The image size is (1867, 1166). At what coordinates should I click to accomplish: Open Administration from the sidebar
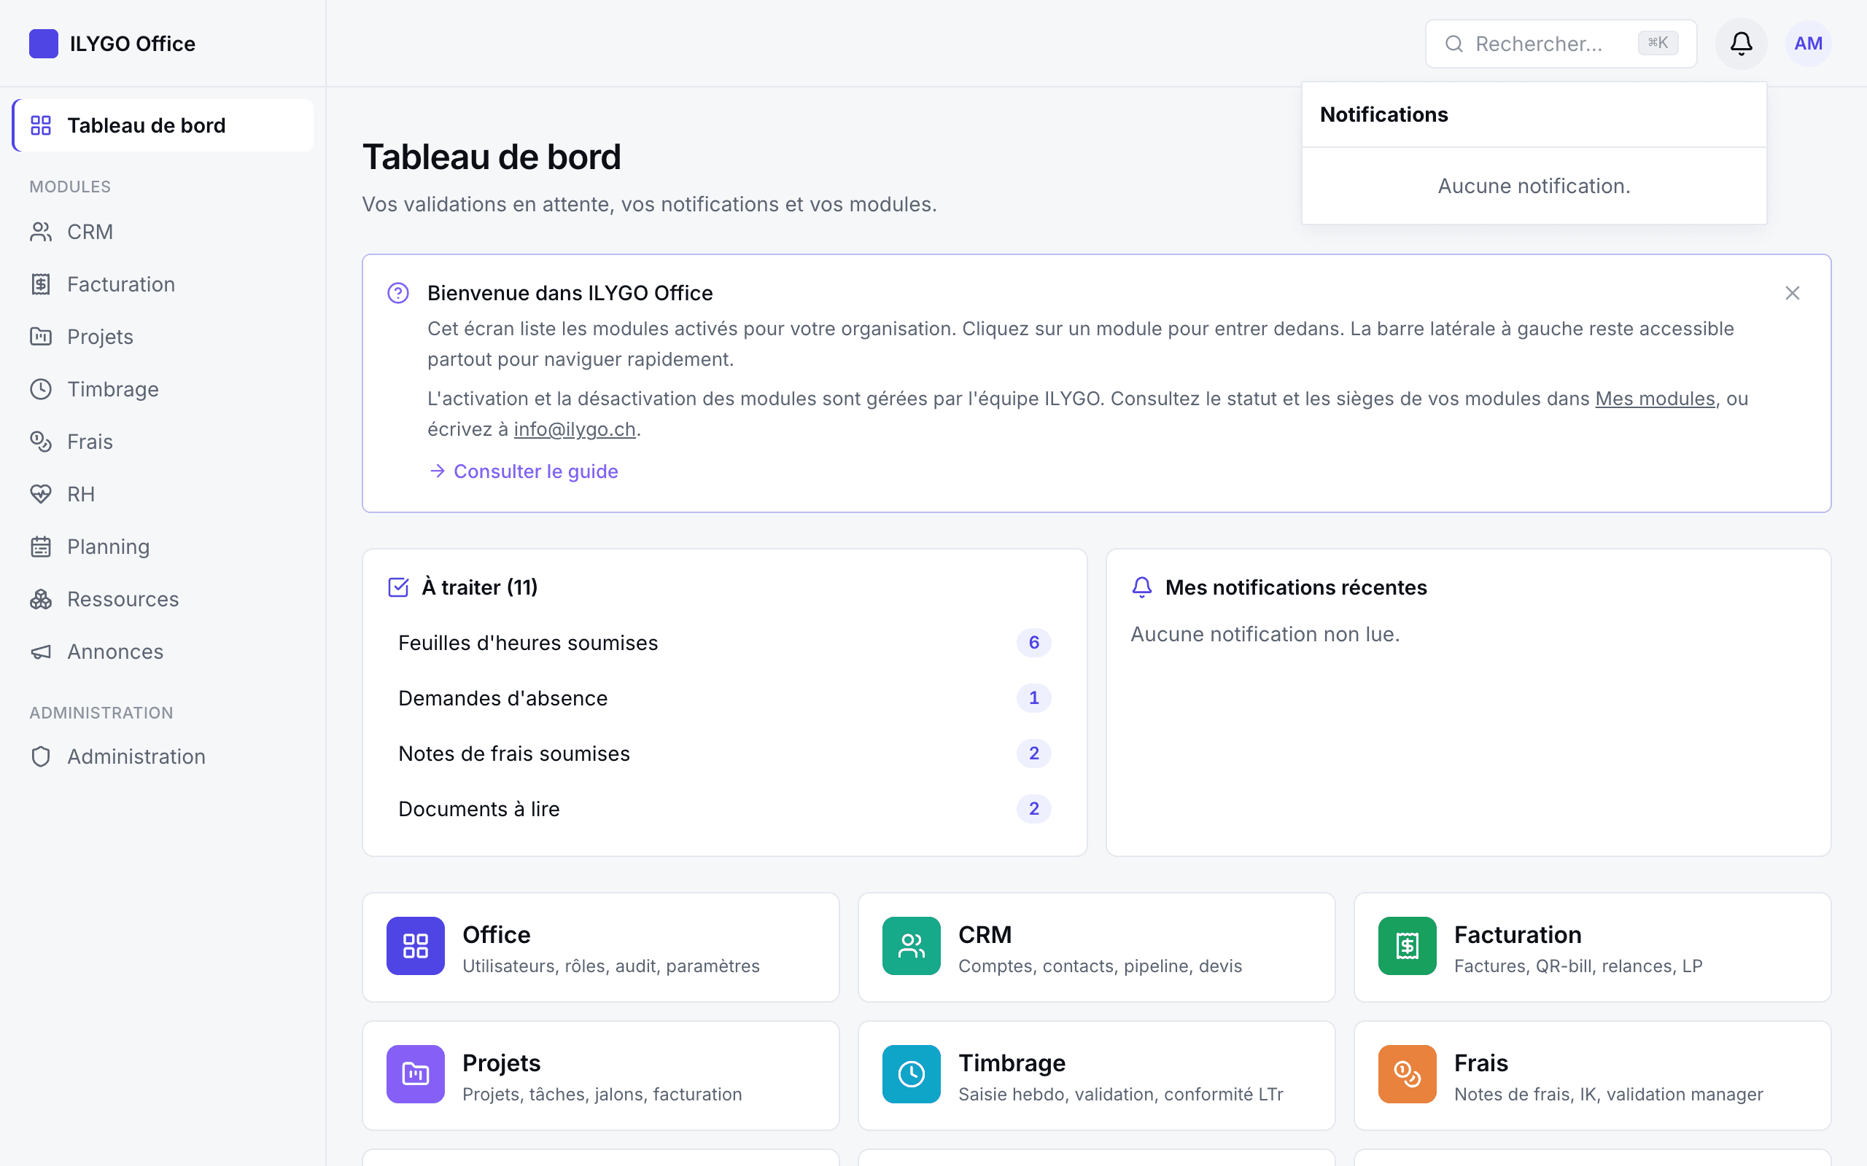[x=163, y=756]
